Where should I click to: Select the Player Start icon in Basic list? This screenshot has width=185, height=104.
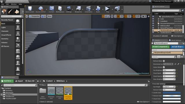point(18,45)
